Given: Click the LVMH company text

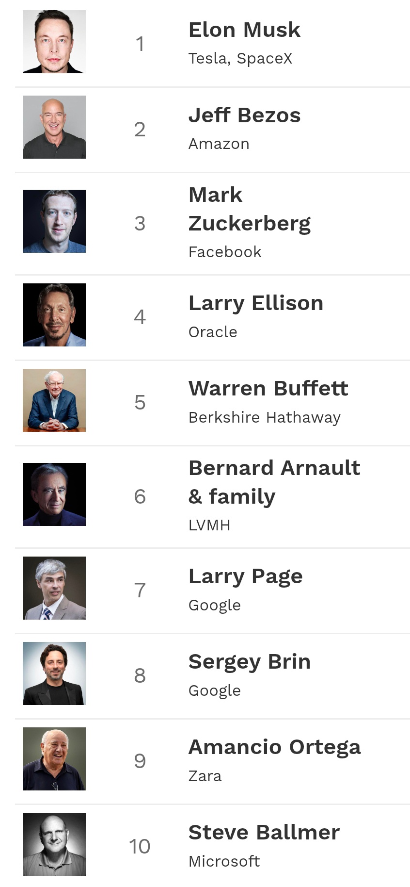Looking at the screenshot, I should tap(209, 526).
